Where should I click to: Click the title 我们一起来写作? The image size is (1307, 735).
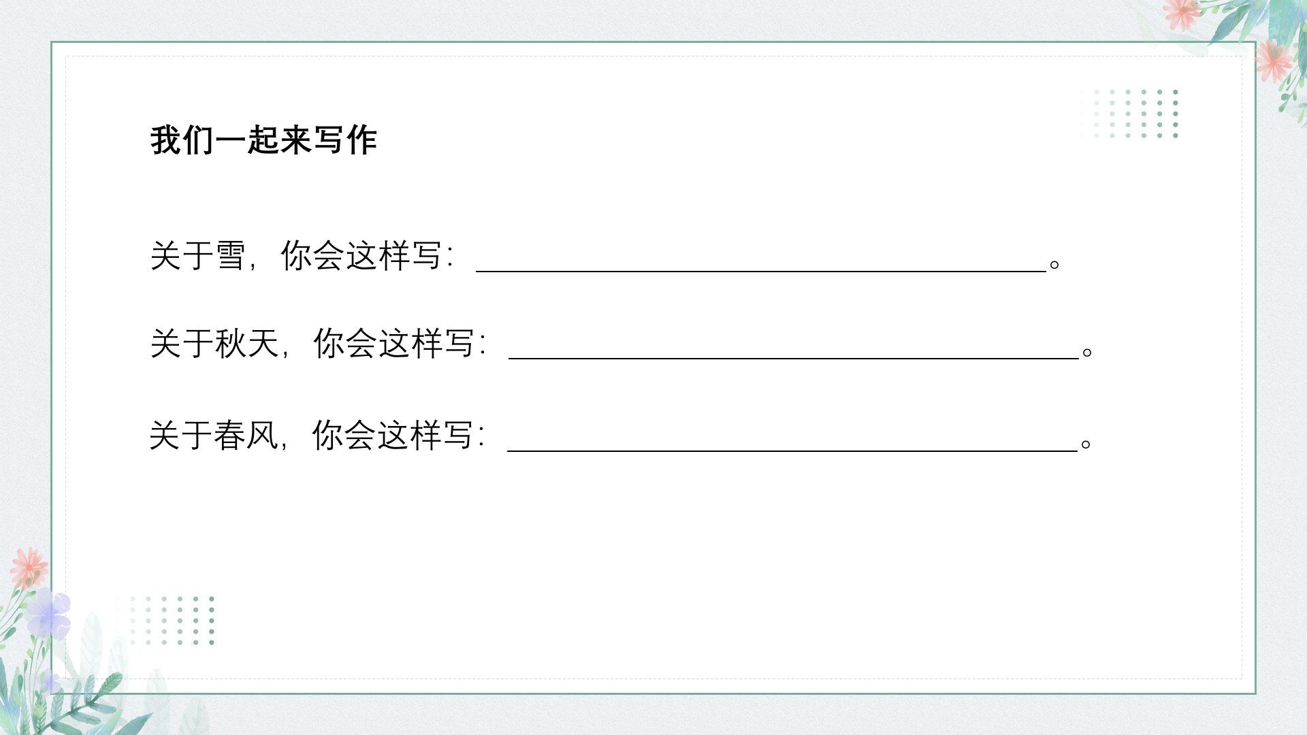(263, 140)
